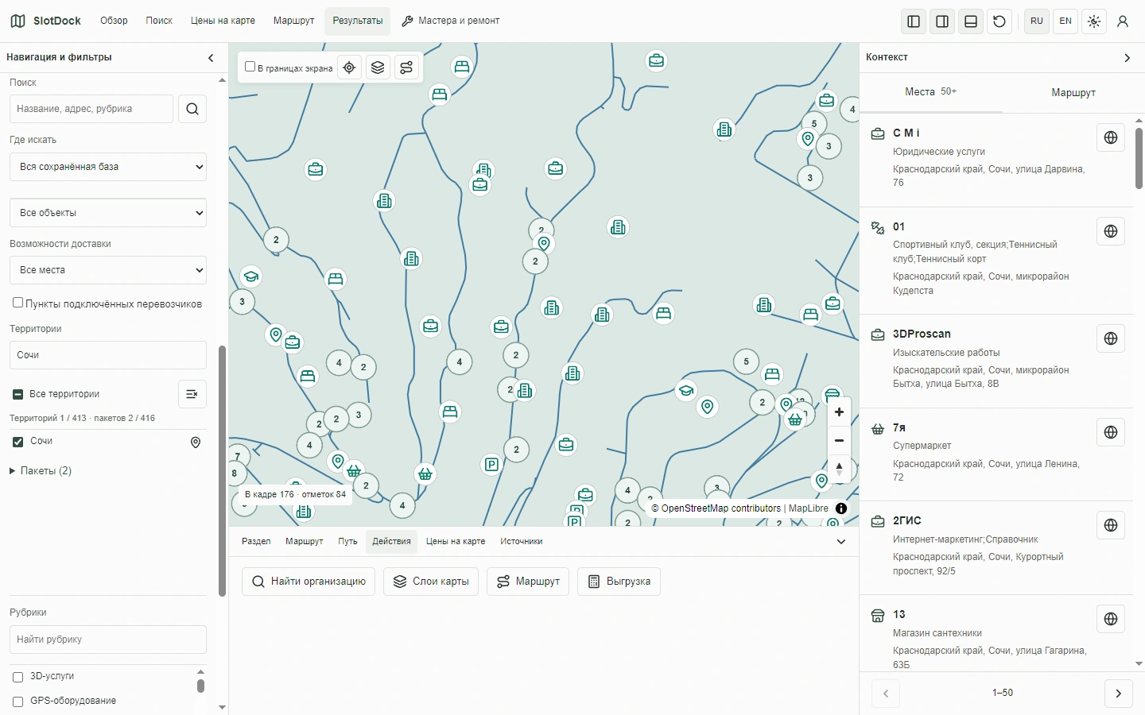
Task: Expand the Пакеты (2) section
Action: pyautogui.click(x=41, y=471)
